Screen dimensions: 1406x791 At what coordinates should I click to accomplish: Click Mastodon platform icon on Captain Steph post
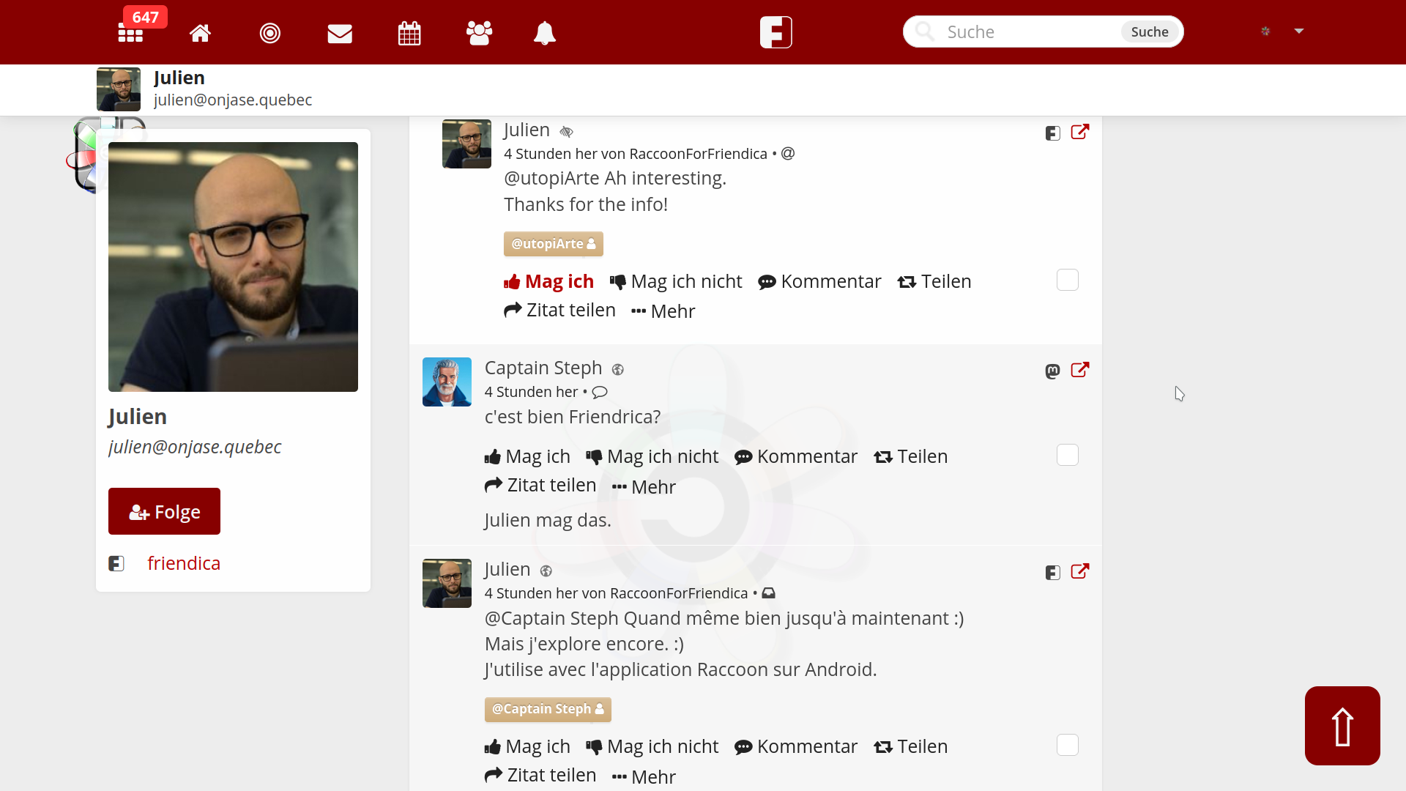point(1053,371)
